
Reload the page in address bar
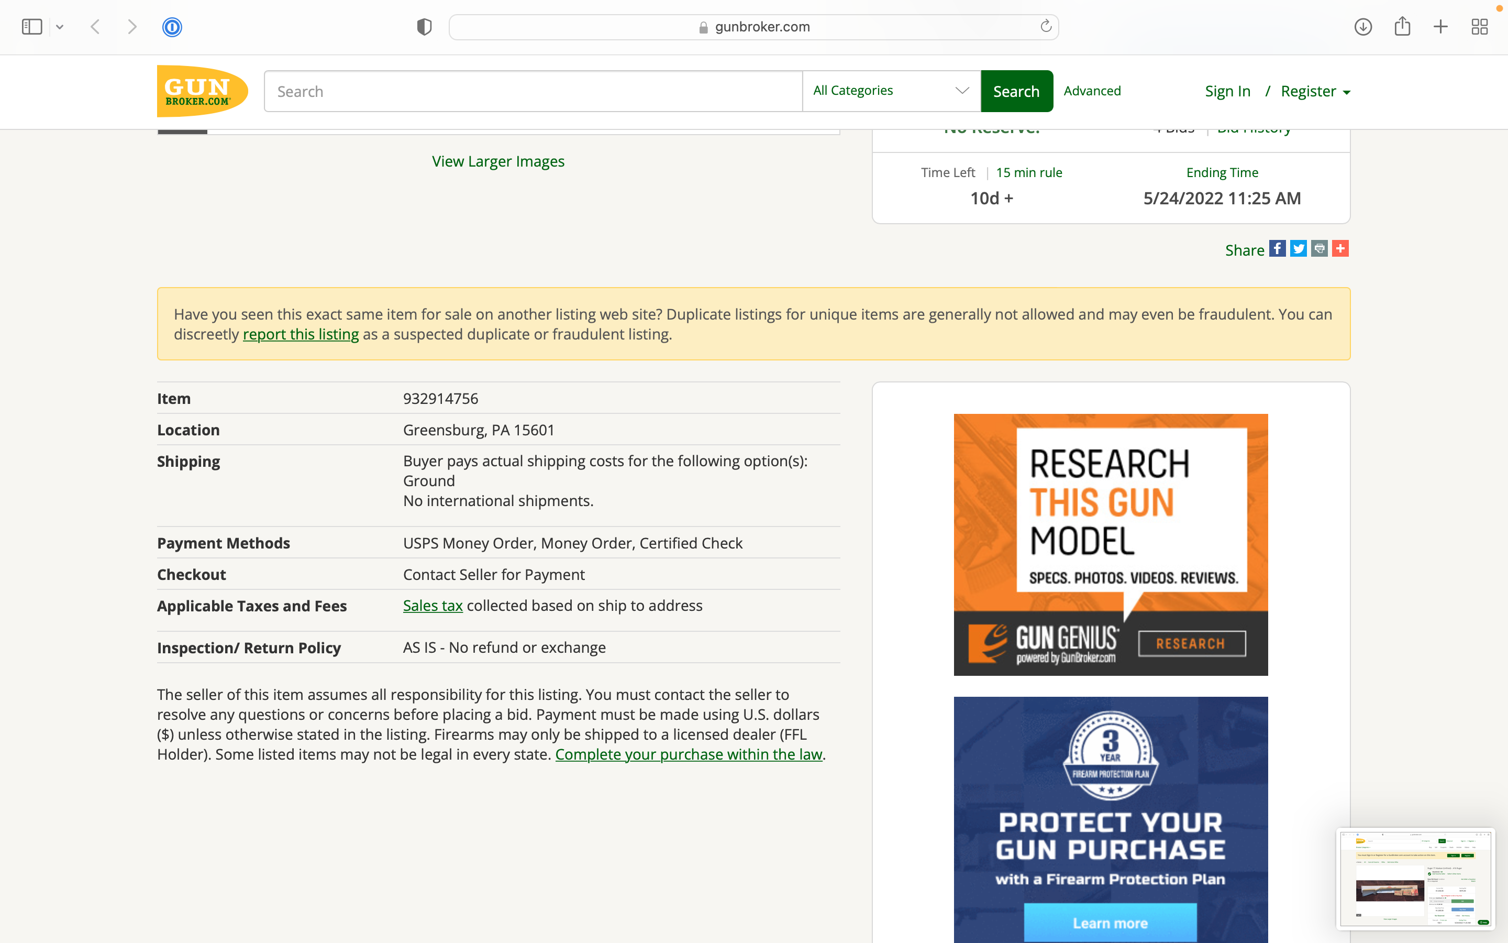(1046, 27)
